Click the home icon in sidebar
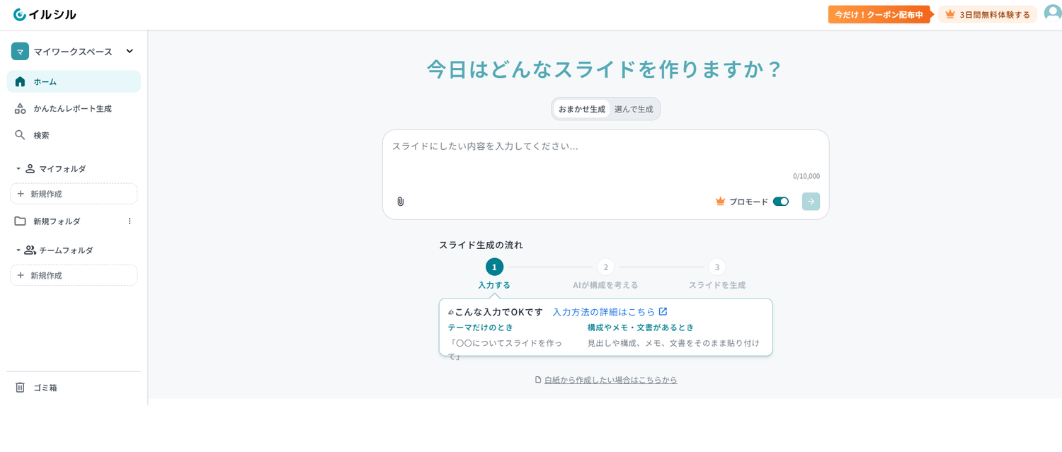1062x452 pixels. [x=20, y=81]
